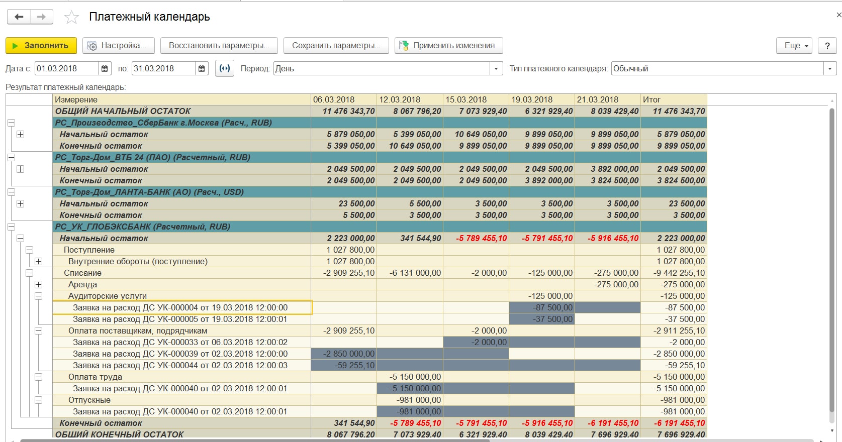
Task: Close the Платежный календарь form with the X
Action: 838,15
